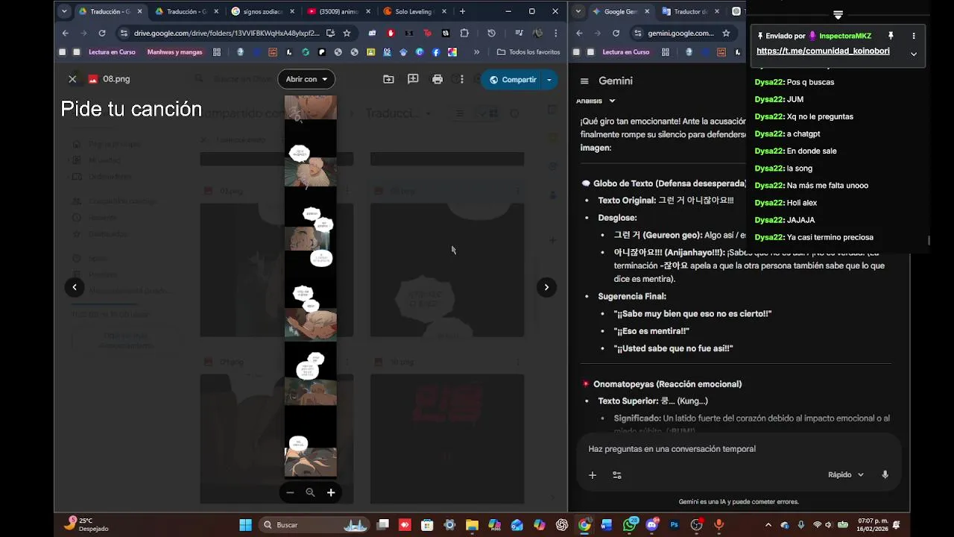Open Photoshop from the taskbar
Viewport: 954px width, 537px height.
coord(675,525)
